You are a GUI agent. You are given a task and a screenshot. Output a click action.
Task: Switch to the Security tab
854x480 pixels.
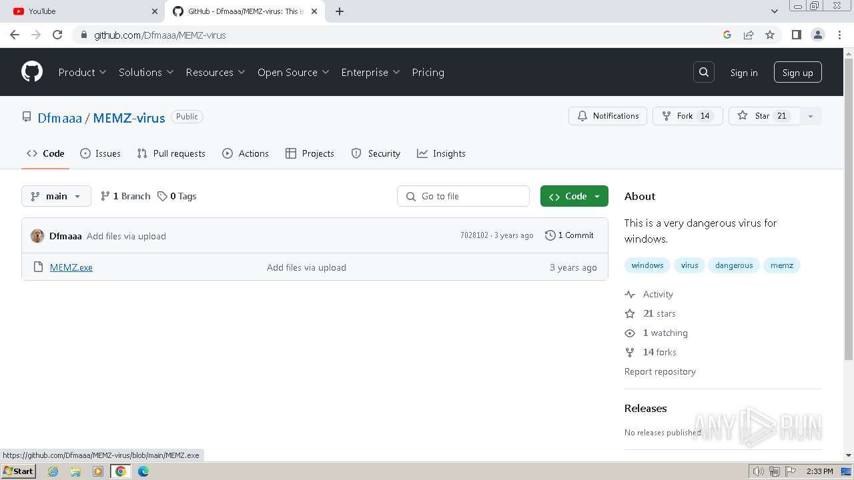click(376, 153)
